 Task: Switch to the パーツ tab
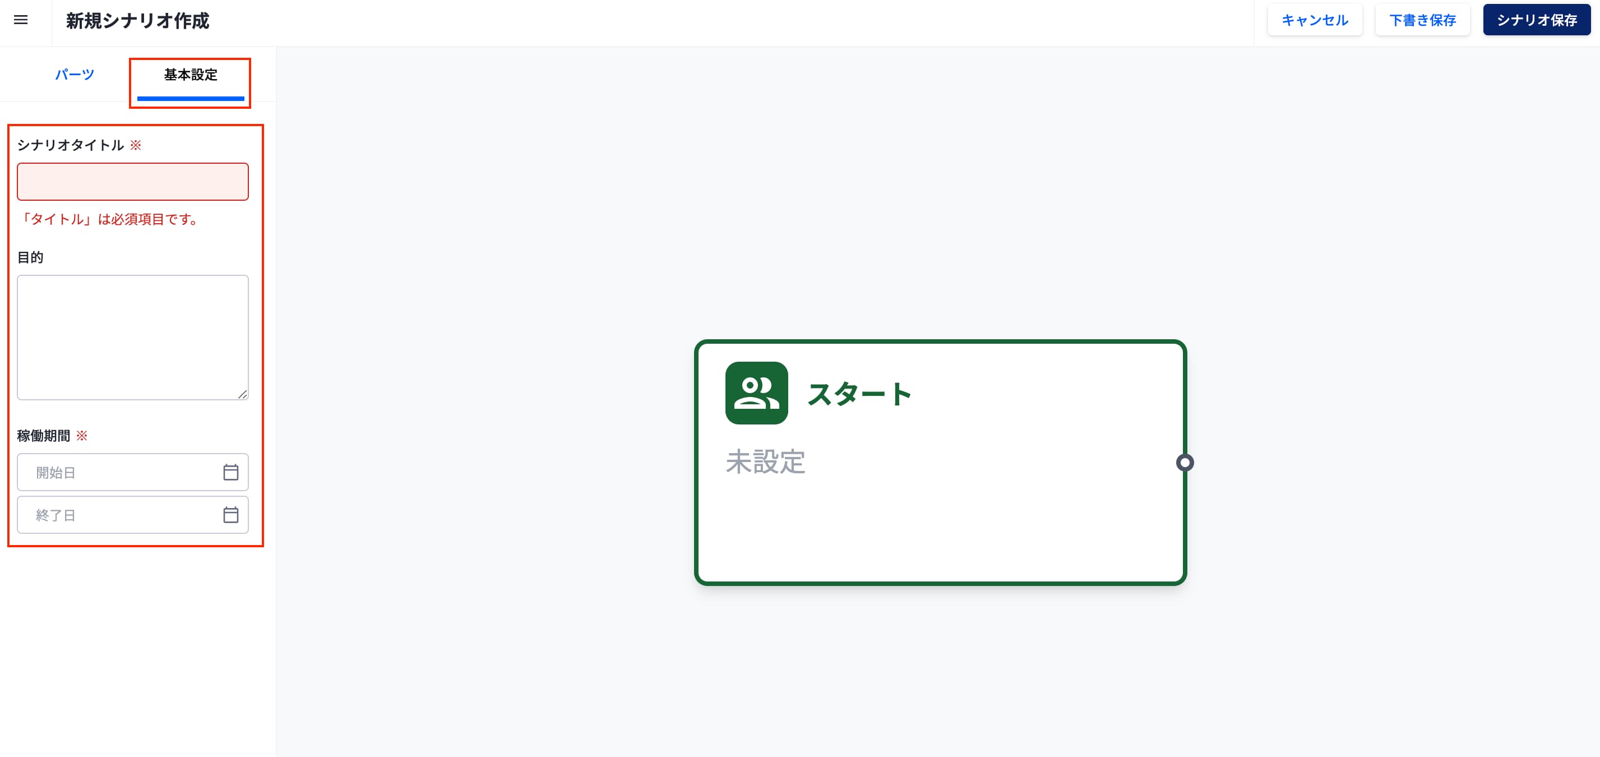(75, 75)
